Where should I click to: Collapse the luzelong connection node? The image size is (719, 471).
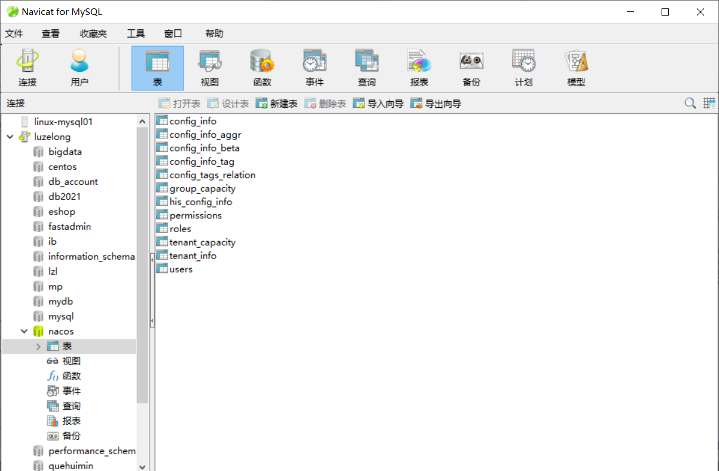(x=10, y=137)
